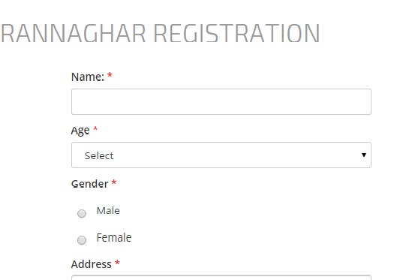Image resolution: width=394 pixels, height=280 pixels.
Task: Choose Male by clicking its text label
Action: [x=108, y=211]
